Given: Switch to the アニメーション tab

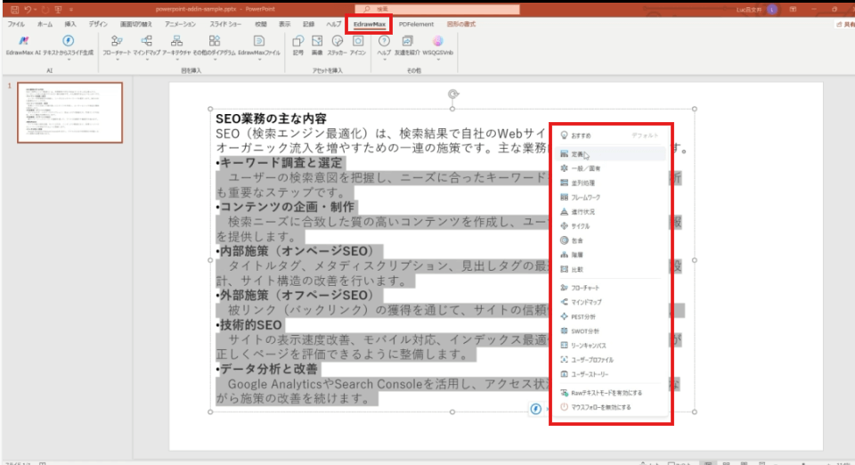Looking at the screenshot, I should tap(181, 24).
